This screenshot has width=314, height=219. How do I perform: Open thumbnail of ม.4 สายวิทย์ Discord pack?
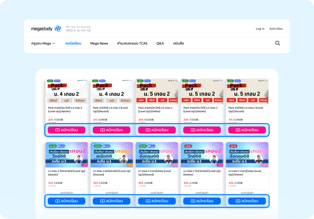click(x=112, y=91)
